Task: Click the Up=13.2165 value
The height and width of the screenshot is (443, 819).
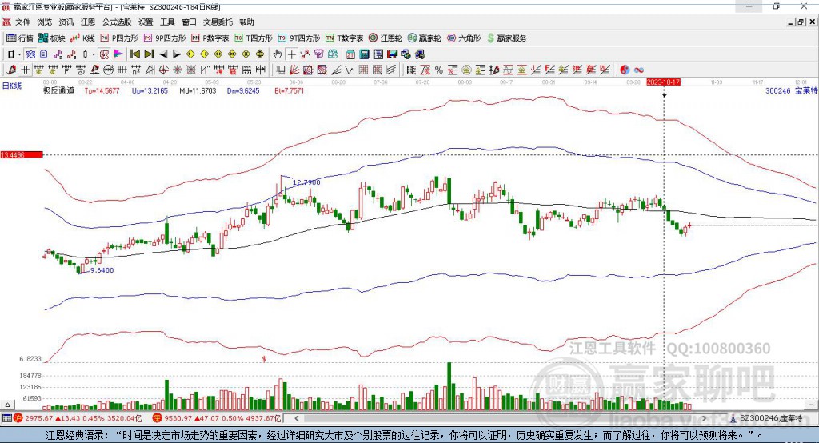Action: [150, 90]
